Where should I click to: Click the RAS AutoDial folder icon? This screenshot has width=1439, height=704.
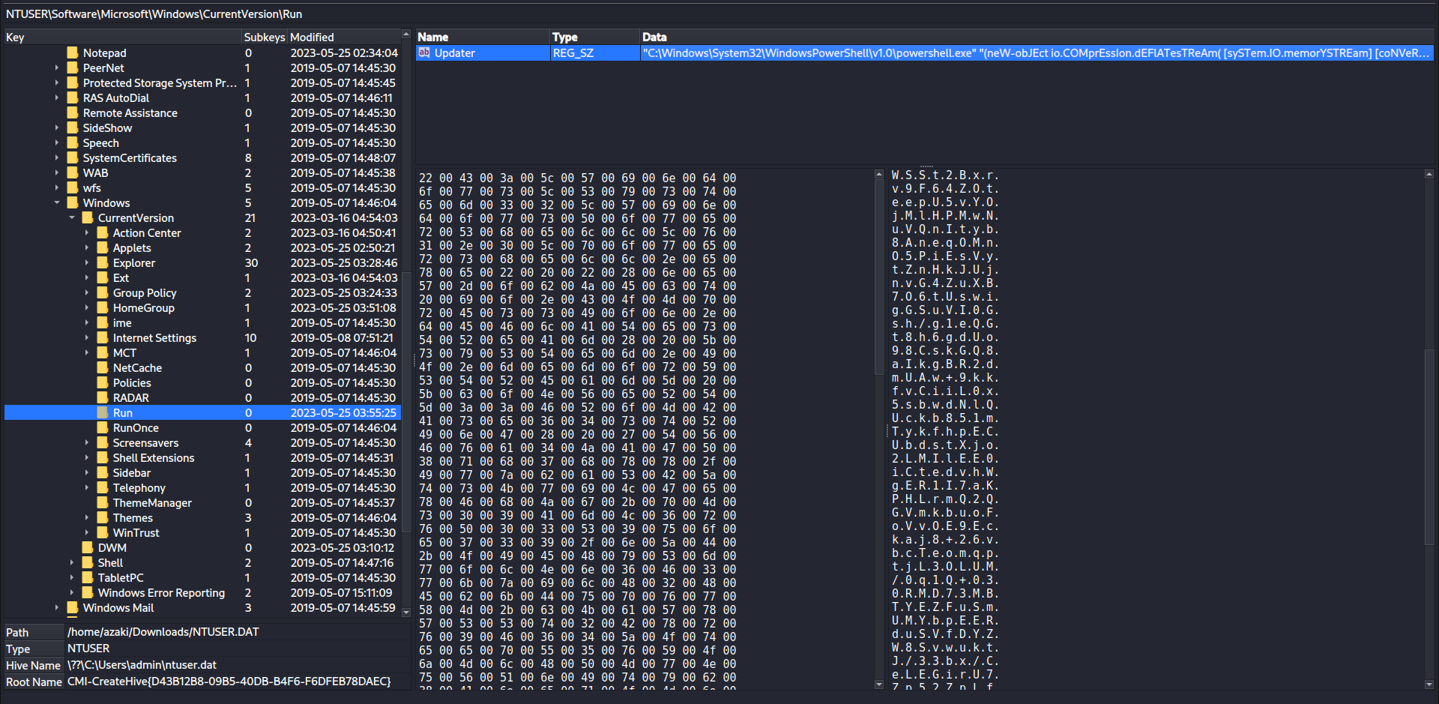(73, 97)
